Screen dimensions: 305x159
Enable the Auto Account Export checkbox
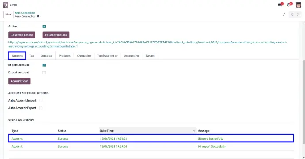tap(41, 108)
